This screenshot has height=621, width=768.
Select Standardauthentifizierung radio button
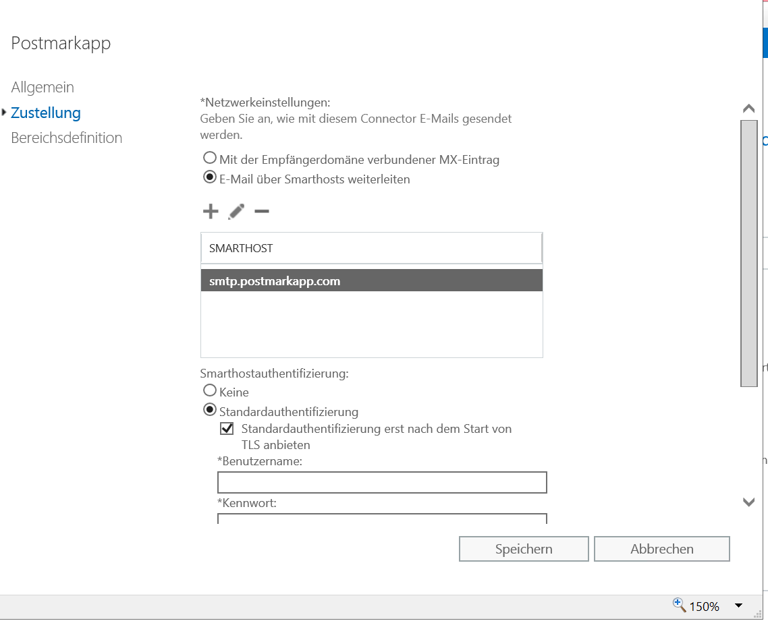[210, 409]
